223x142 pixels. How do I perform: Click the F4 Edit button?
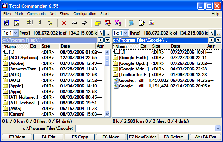[48, 137]
